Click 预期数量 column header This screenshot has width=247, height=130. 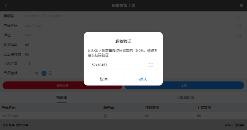click(152, 108)
